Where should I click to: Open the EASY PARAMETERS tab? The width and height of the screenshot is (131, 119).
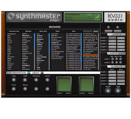[17, 73]
